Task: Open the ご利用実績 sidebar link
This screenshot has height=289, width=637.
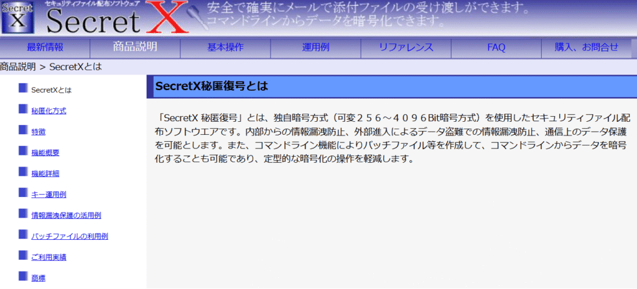Action: 49,257
